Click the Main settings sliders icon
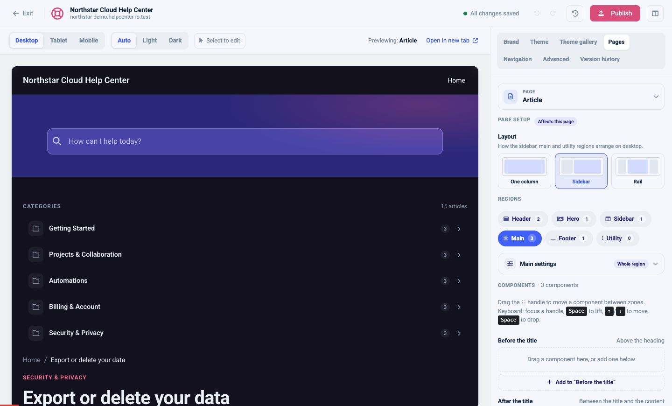The image size is (672, 406). click(x=510, y=264)
